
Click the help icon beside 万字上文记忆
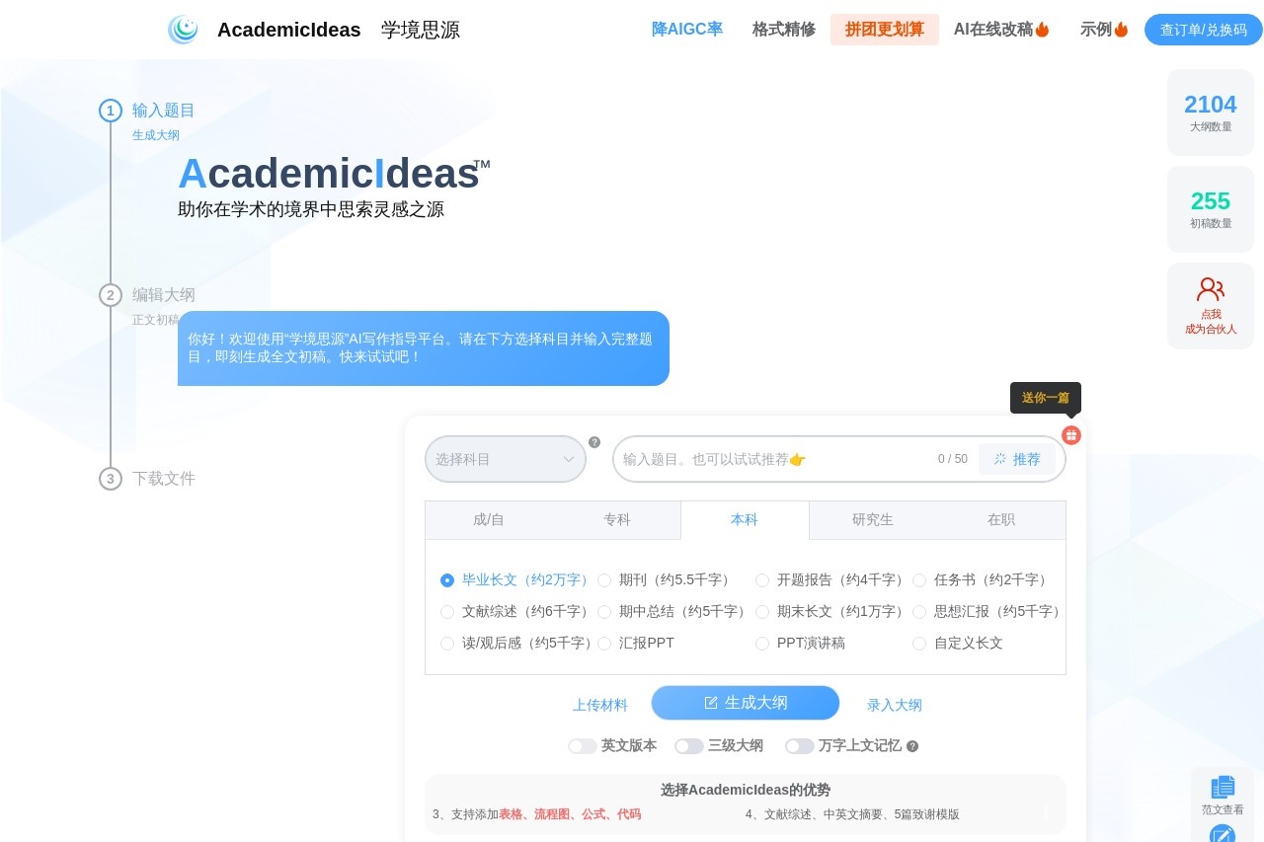(x=911, y=745)
